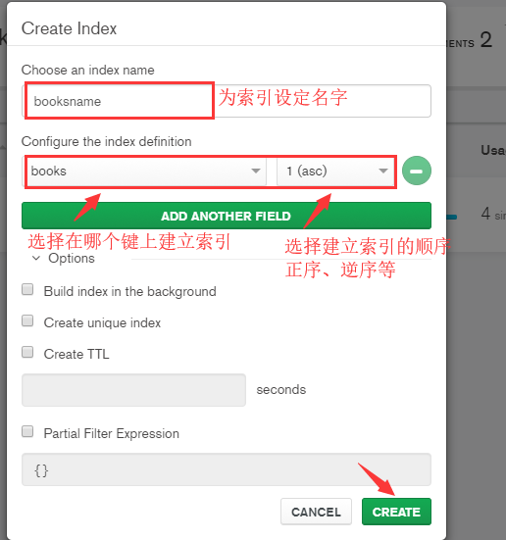Open the 1 (asc) sort order dropdown
506x540 pixels.
[335, 171]
